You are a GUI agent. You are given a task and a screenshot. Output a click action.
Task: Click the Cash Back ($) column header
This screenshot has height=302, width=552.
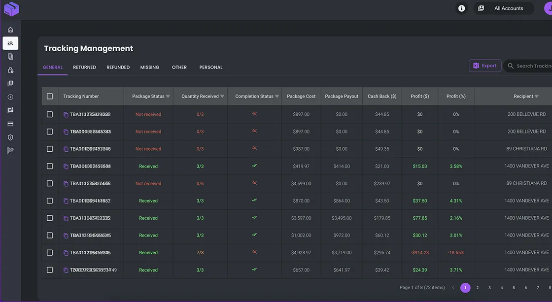click(x=382, y=97)
